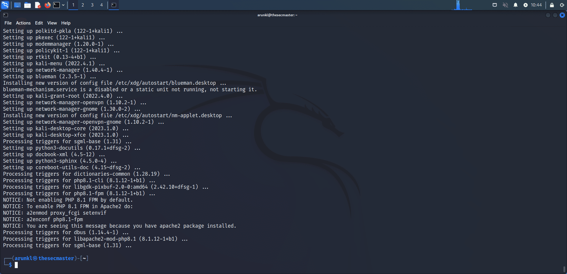Click the 'arunkl@thesecmaster' prompt text
The height and width of the screenshot is (274, 567).
44,258
